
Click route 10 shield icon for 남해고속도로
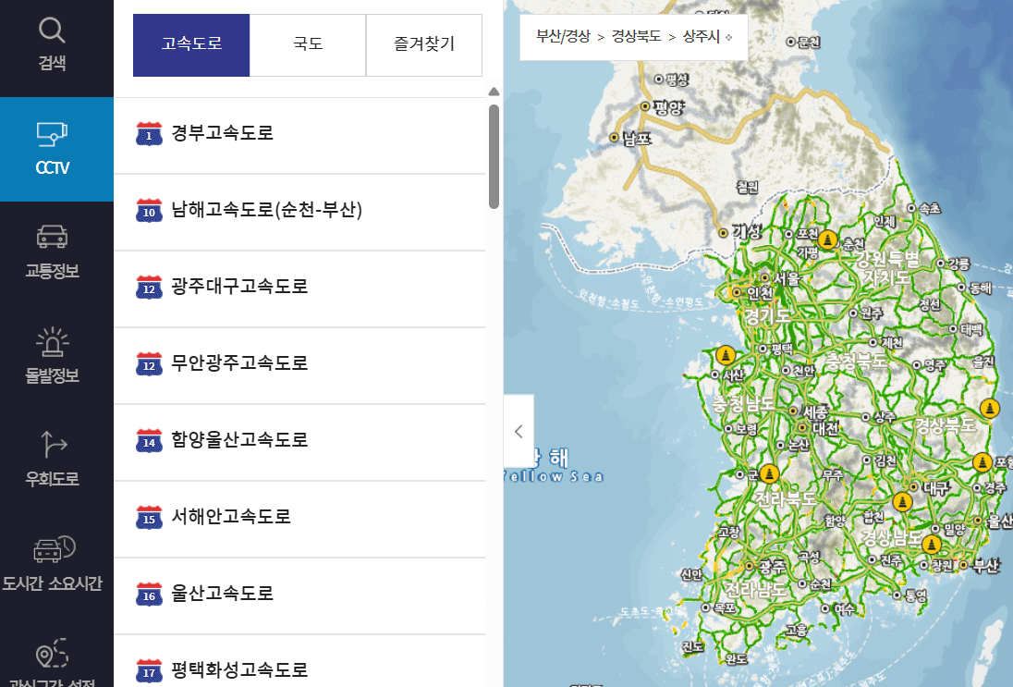point(149,210)
